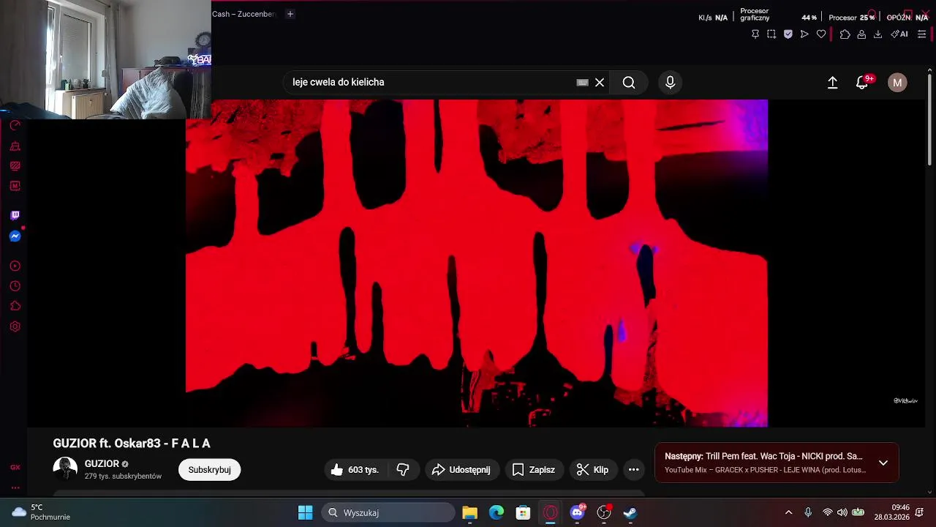Image resolution: width=936 pixels, height=527 pixels.
Task: Open the player icon in Opera sidebar
Action: (15, 266)
